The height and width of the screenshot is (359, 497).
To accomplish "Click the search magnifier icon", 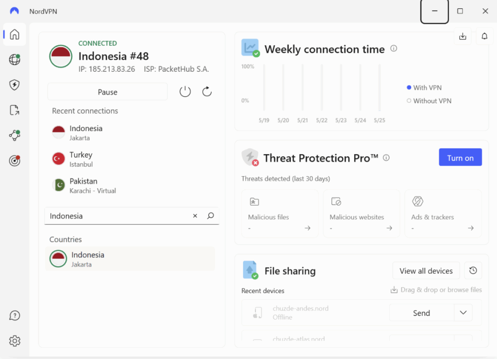I will tap(211, 216).
